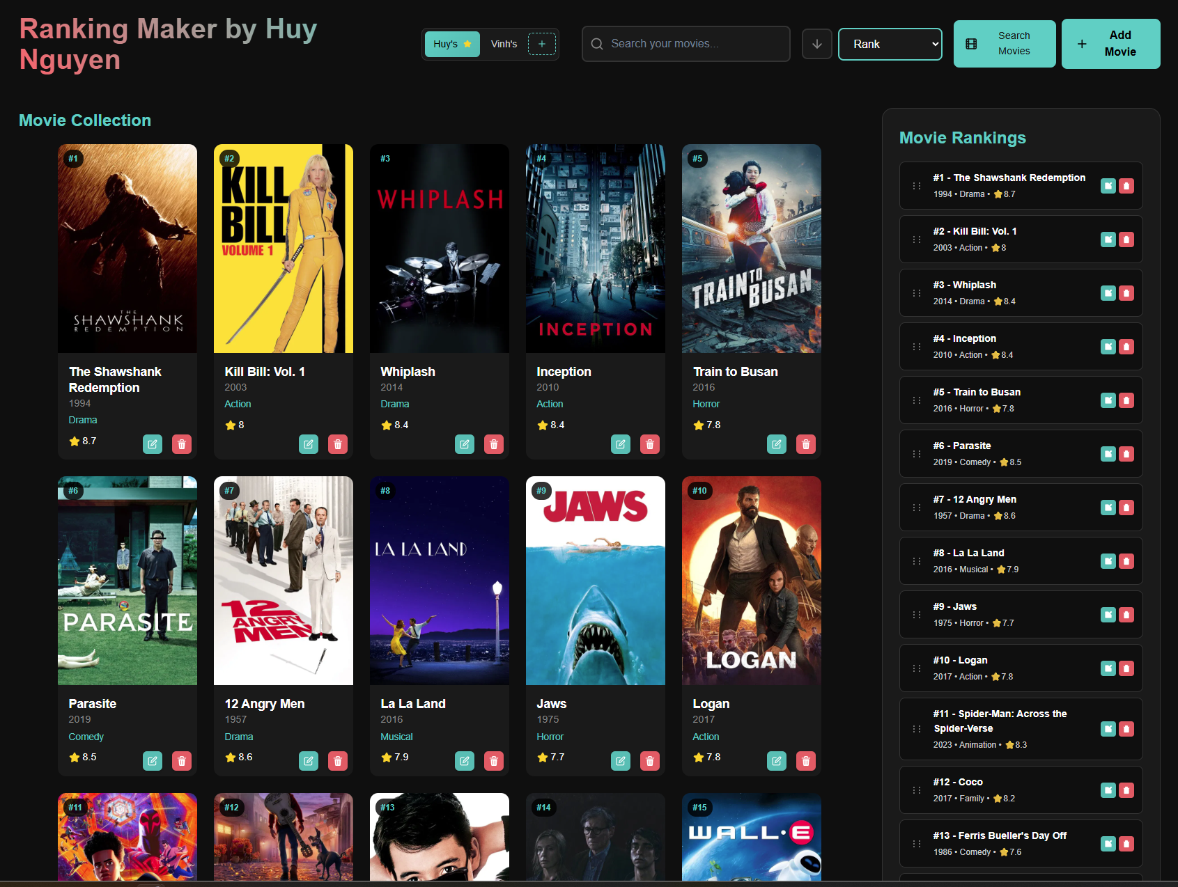Toggle the sort direction arrow button
This screenshot has width=1178, height=887.
click(816, 44)
